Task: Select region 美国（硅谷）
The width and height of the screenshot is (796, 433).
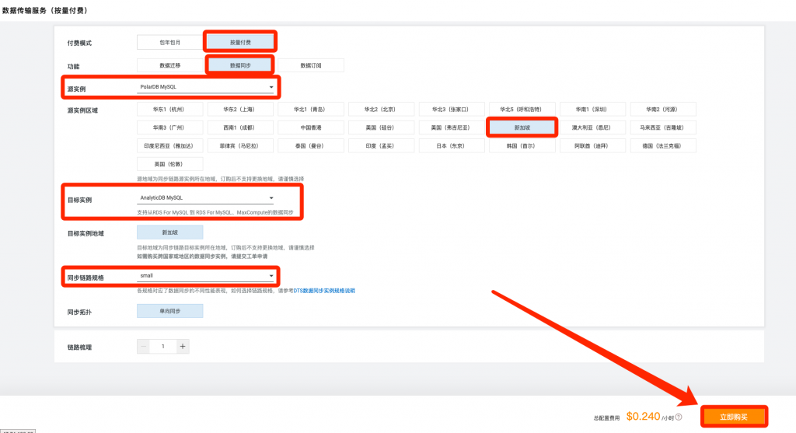Action: [x=381, y=127]
